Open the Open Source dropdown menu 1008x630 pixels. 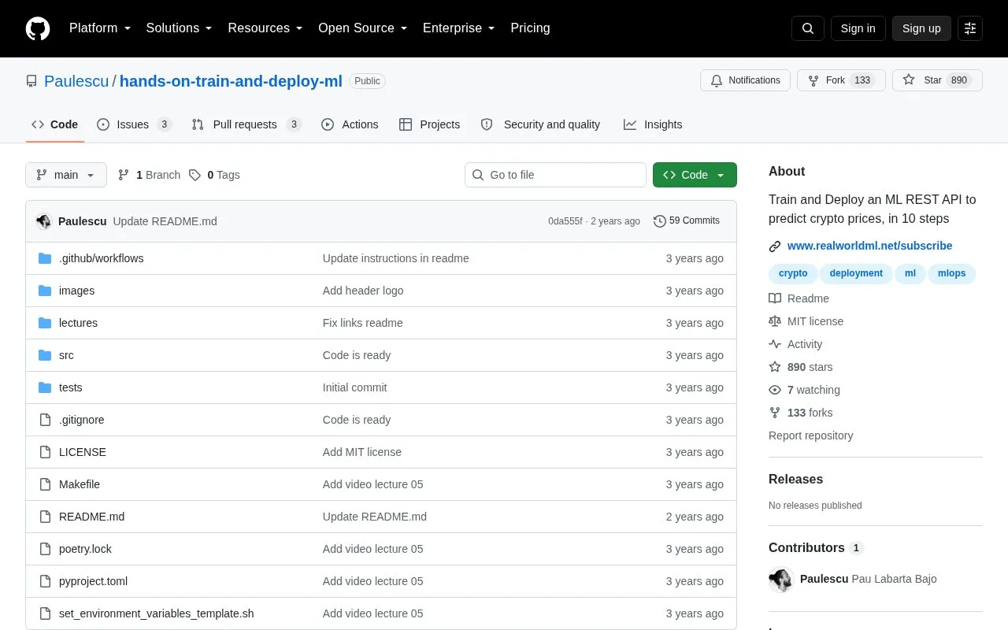[x=362, y=28]
